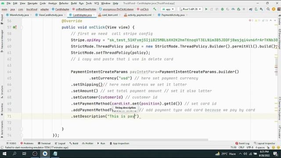Open the Build menu
The image size is (281, 158).
pyautogui.click(x=74, y=3)
